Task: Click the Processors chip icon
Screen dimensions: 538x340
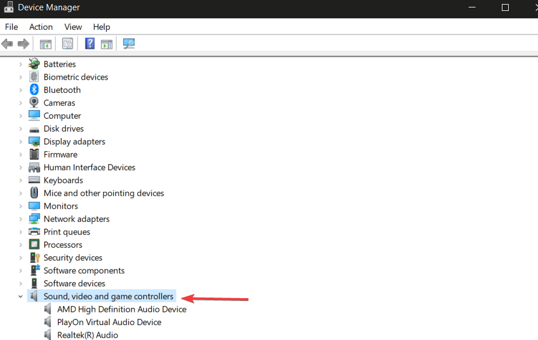Action: coord(34,245)
